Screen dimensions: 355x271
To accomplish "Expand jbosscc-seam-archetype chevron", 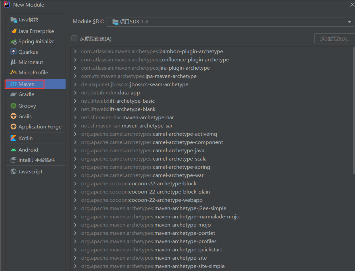I will [x=75, y=84].
